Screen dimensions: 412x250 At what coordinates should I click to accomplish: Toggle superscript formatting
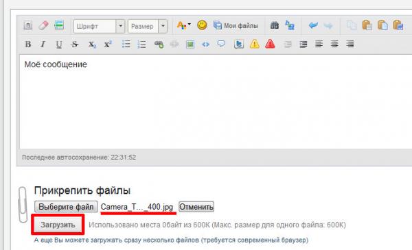pos(108,44)
